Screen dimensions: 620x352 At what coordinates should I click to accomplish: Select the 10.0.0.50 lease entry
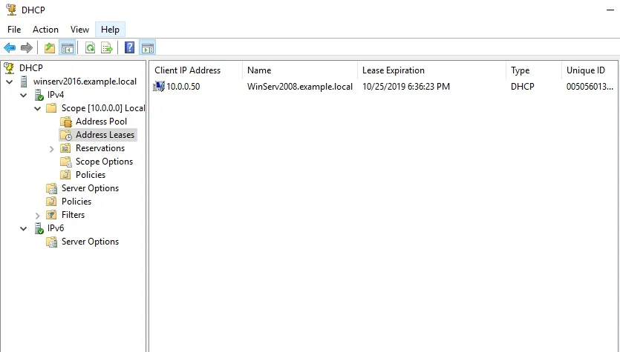[183, 87]
